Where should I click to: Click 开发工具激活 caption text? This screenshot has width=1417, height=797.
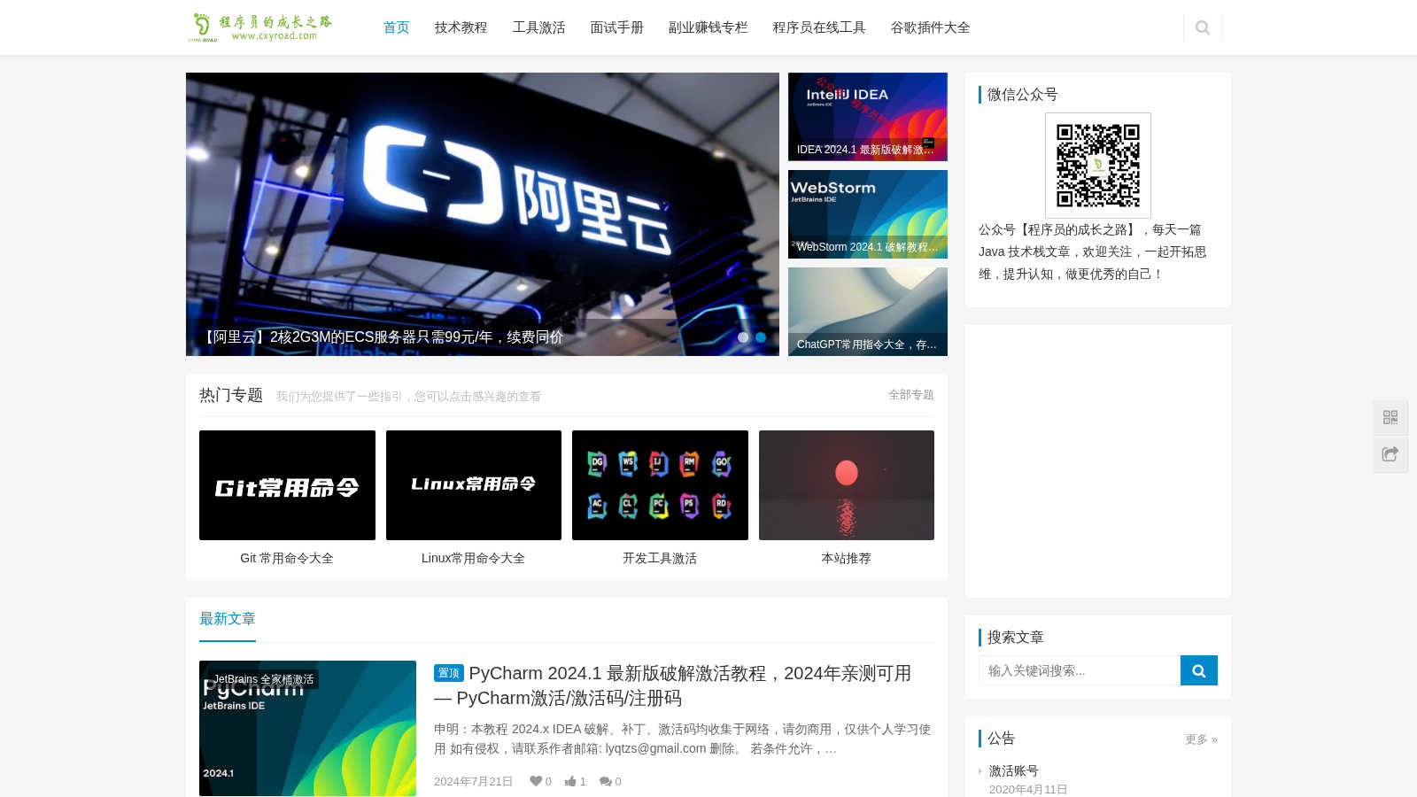(660, 558)
